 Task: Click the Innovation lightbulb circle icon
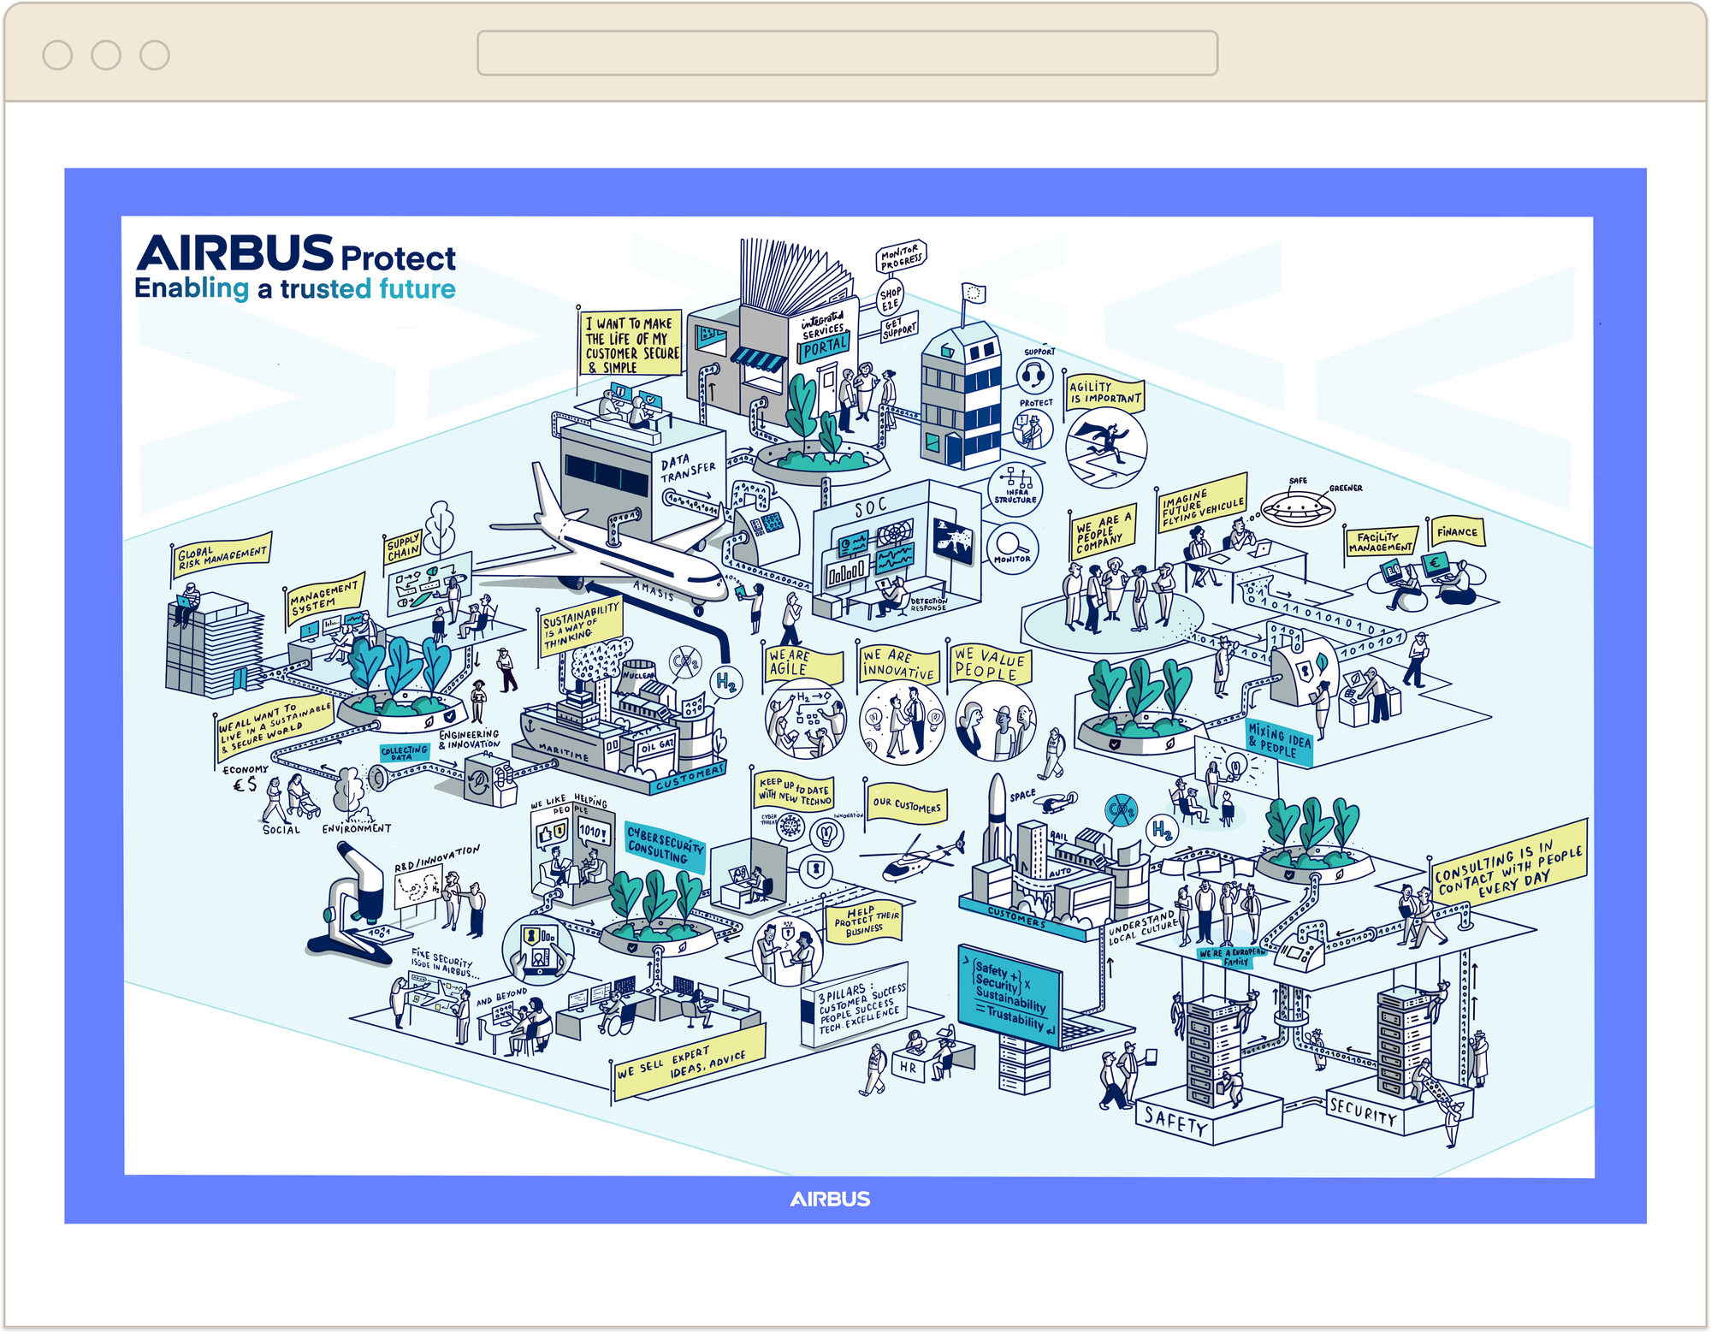826,832
